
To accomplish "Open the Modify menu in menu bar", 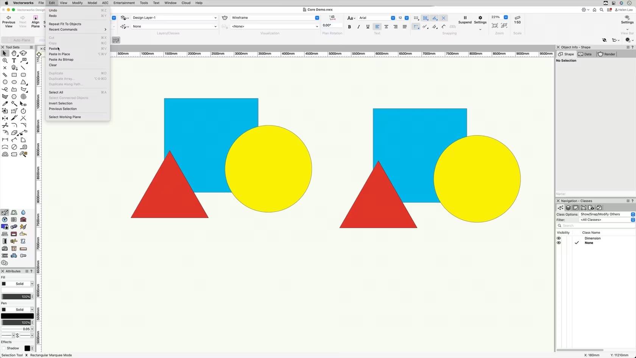I will (77, 3).
